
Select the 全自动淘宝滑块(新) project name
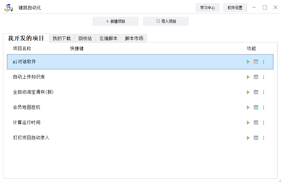coord(33,92)
